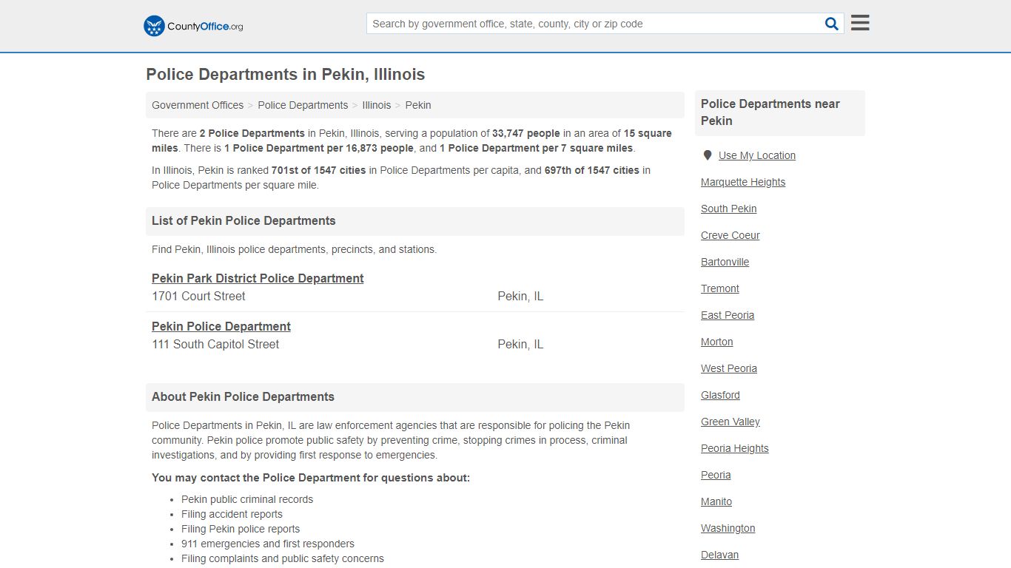1011x568 pixels.
Task: Click Use My Location link
Action: pyautogui.click(x=757, y=155)
